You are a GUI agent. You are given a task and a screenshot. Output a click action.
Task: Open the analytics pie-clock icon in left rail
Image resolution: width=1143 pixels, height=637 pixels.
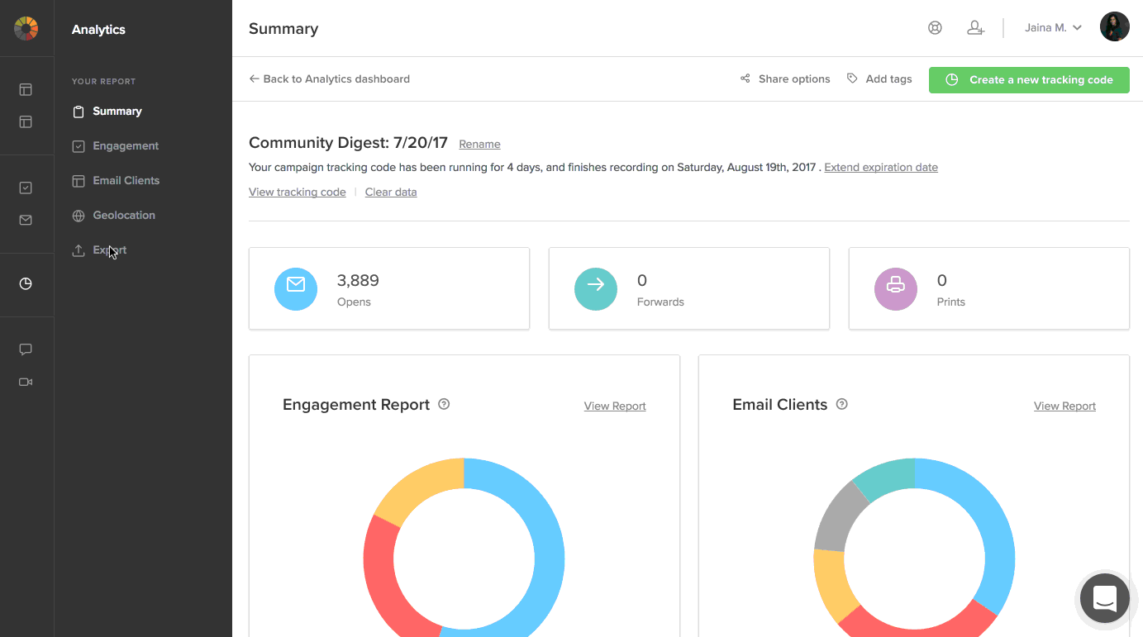tap(26, 284)
